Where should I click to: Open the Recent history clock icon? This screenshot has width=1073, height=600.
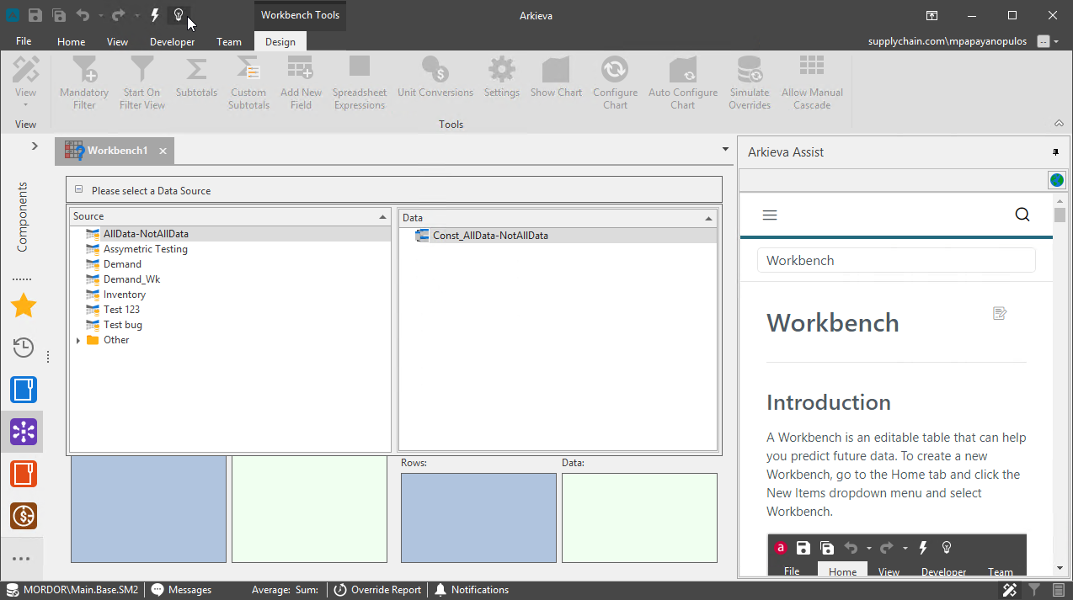23,348
